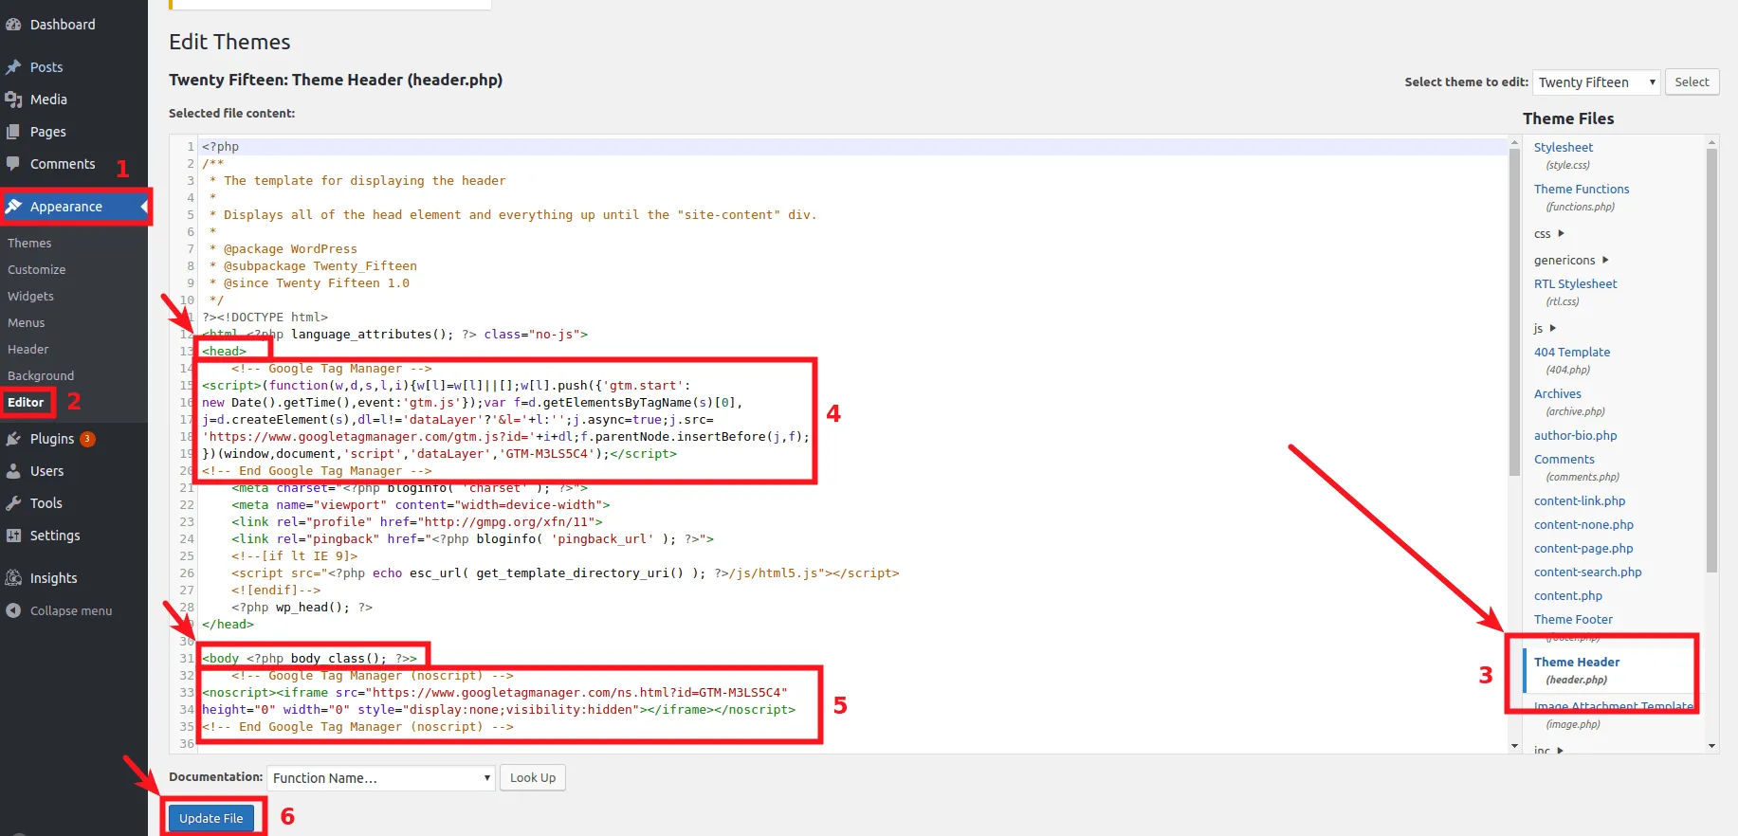Open the Archives file link
The width and height of the screenshot is (1738, 836).
click(1557, 394)
